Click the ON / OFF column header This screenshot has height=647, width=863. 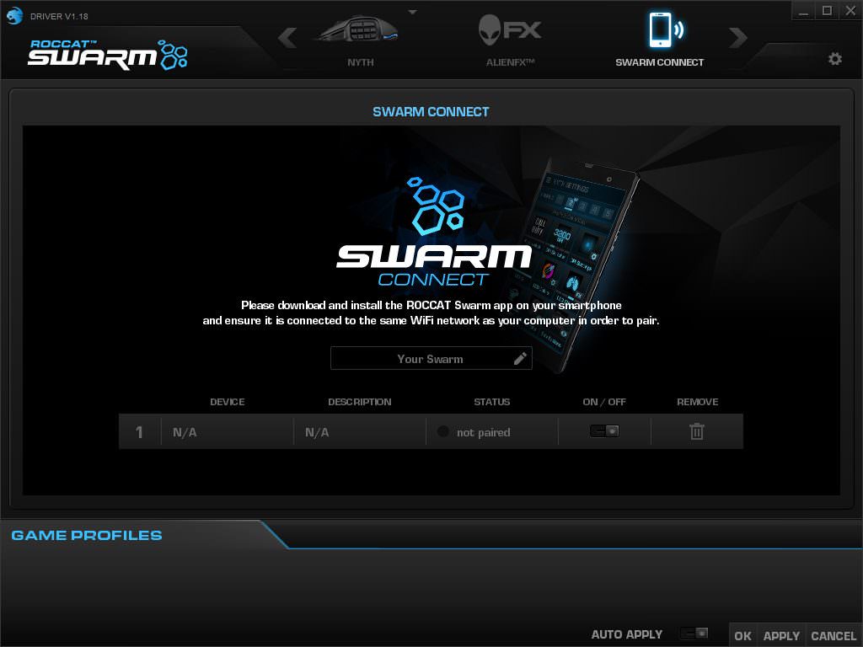tap(604, 402)
